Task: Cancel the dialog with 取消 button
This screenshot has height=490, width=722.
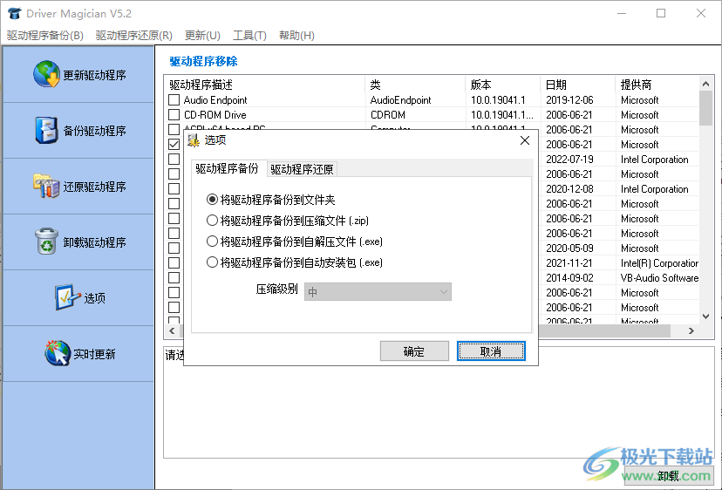Action: (x=491, y=351)
